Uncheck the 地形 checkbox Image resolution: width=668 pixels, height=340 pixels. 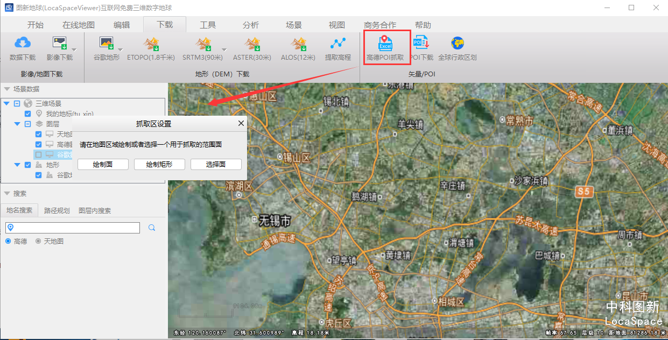coord(28,165)
